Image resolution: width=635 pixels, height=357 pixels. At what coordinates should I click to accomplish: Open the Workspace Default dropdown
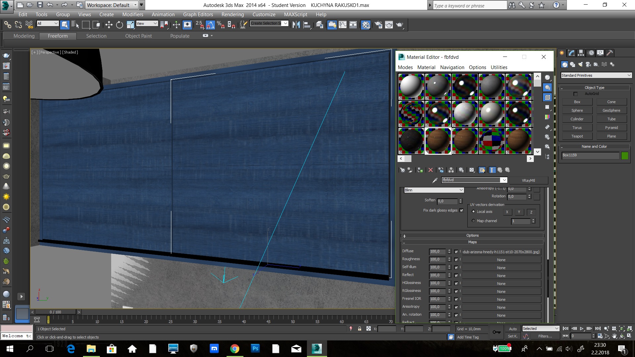tap(112, 5)
